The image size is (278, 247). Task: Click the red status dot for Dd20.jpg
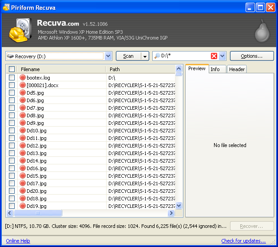[x=23, y=191]
